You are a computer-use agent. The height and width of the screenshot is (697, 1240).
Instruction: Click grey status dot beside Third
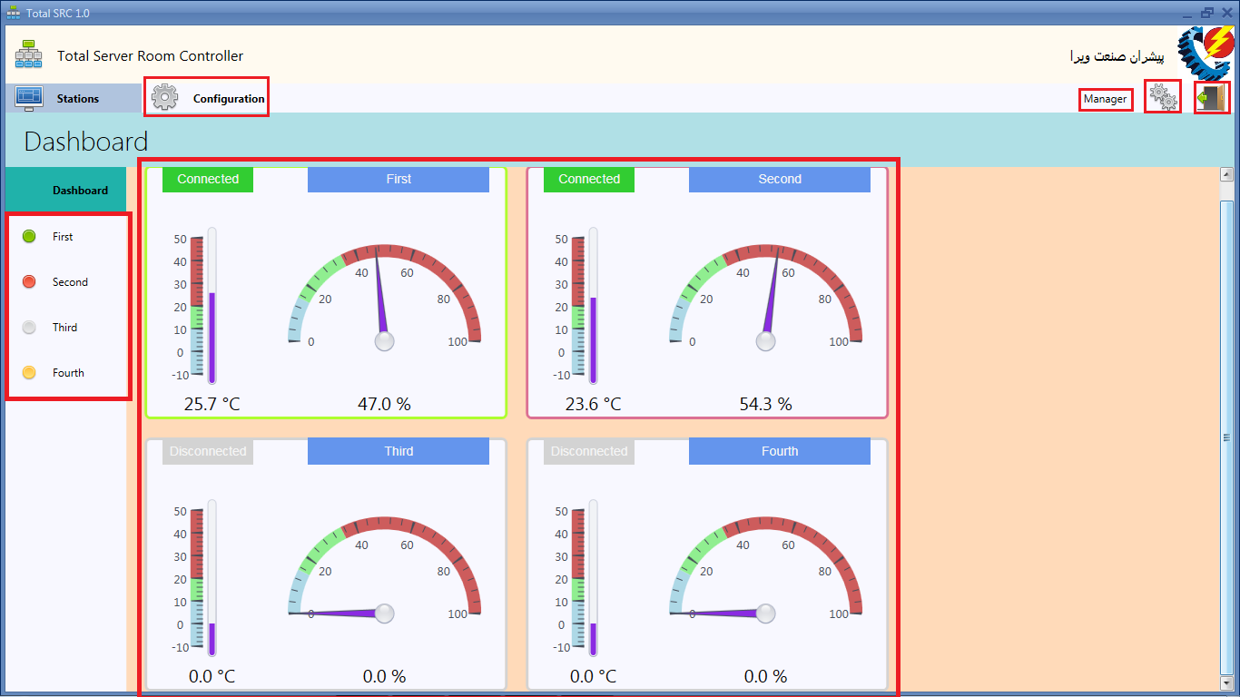[x=29, y=327]
